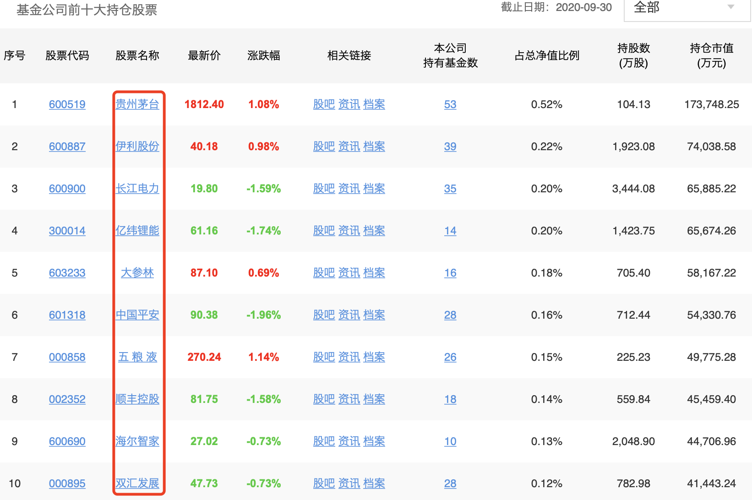Screen dimensions: 752x500
Task: Open 股吧 link for 大参林 row
Action: click(x=324, y=273)
